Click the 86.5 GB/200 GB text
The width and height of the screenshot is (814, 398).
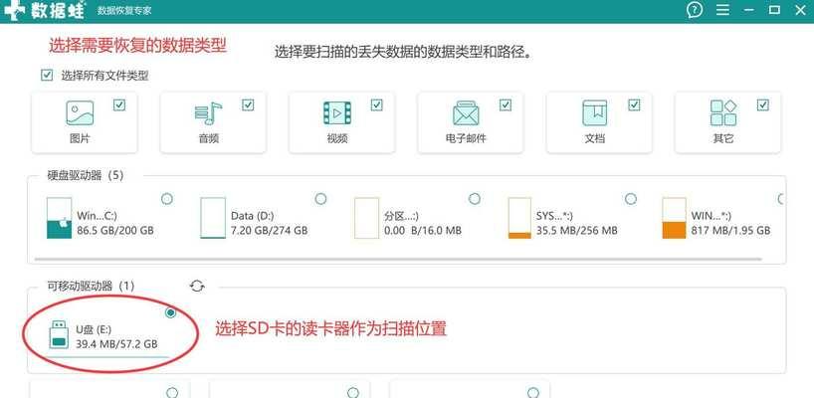(115, 230)
